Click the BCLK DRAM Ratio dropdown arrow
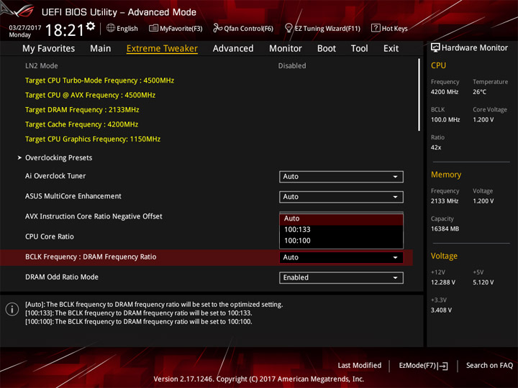 [395, 258]
